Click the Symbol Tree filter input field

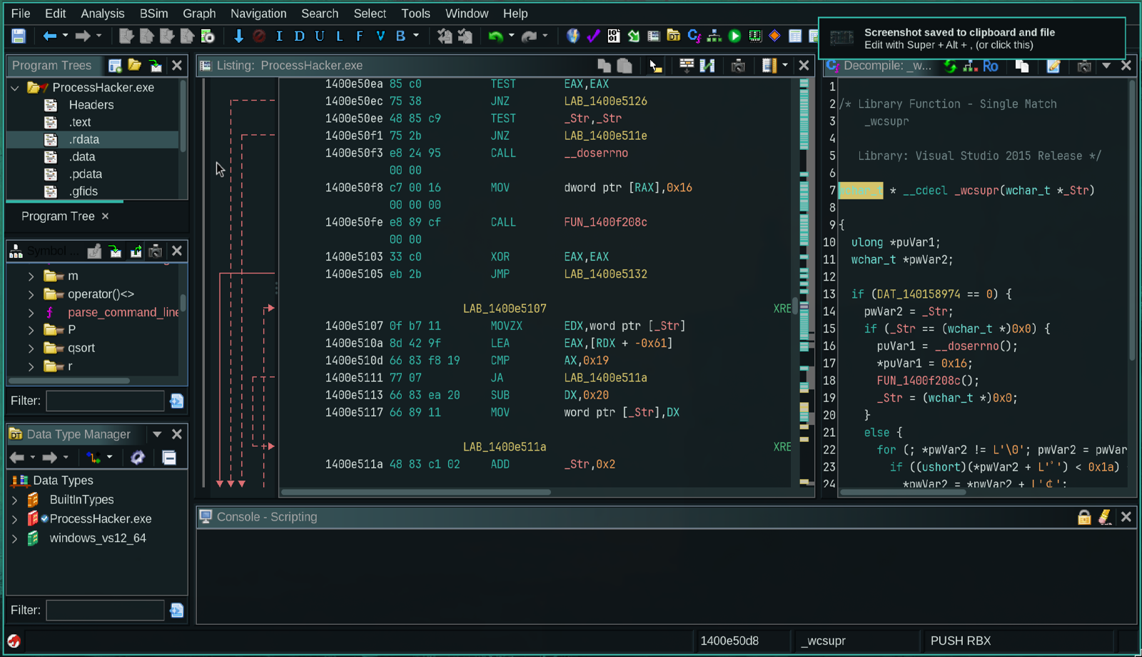pyautogui.click(x=105, y=401)
